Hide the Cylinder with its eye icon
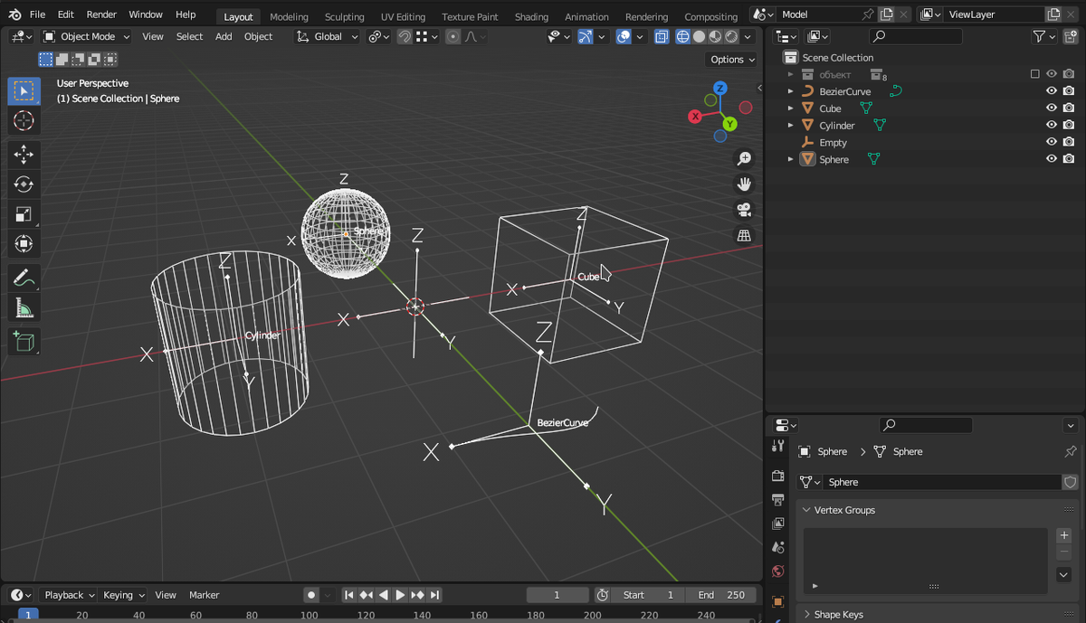The width and height of the screenshot is (1086, 623). point(1052,126)
